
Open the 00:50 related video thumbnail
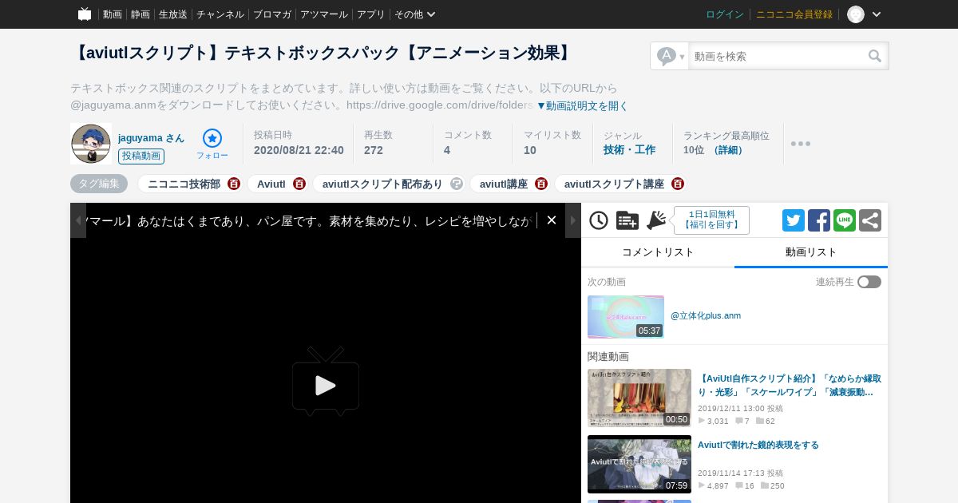click(x=639, y=398)
